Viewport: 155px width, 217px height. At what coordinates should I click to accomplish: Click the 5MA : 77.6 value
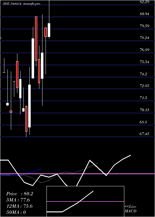18,200
